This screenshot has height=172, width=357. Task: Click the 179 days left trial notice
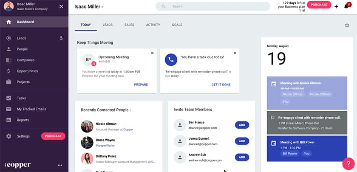[x=291, y=7]
